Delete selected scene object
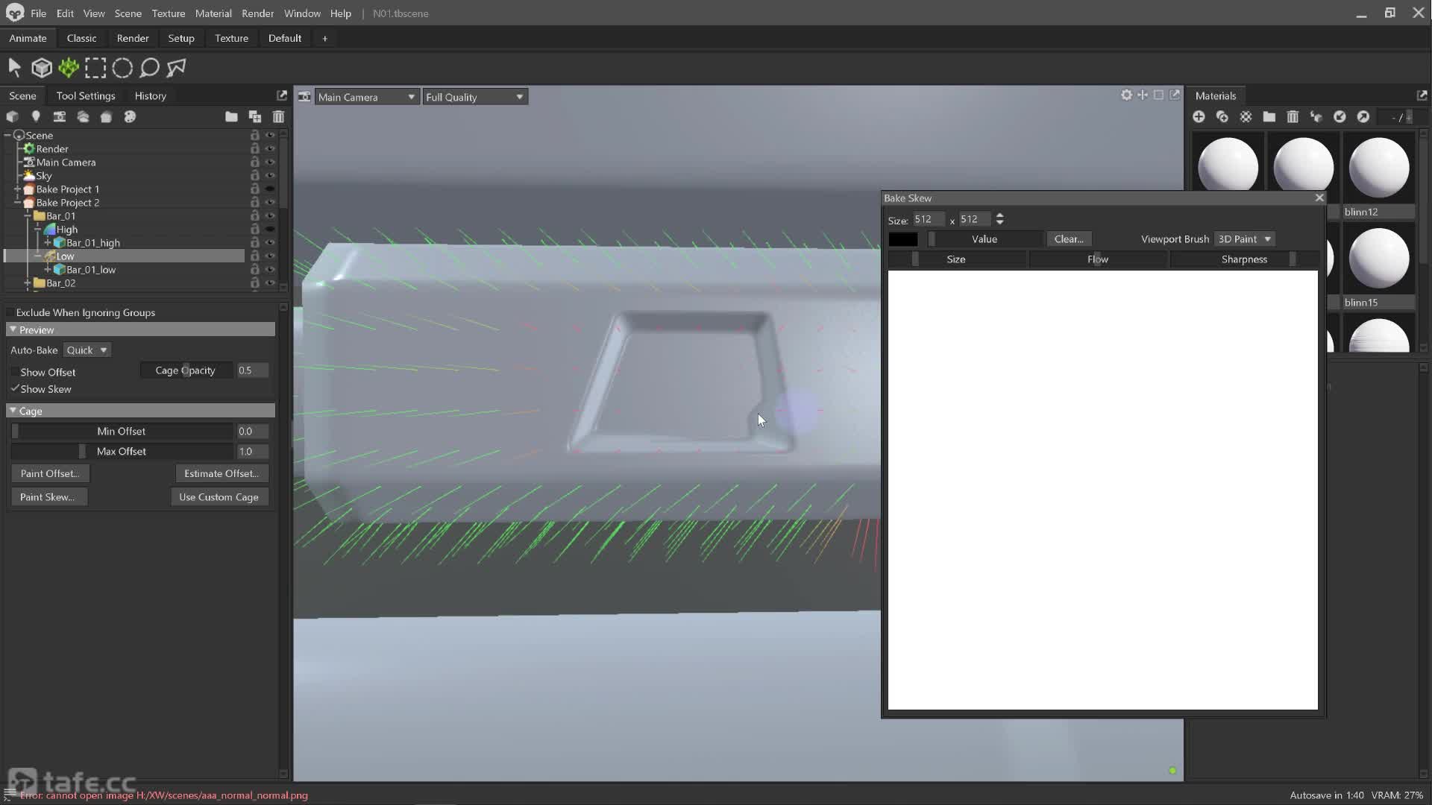The width and height of the screenshot is (1432, 805). [278, 116]
